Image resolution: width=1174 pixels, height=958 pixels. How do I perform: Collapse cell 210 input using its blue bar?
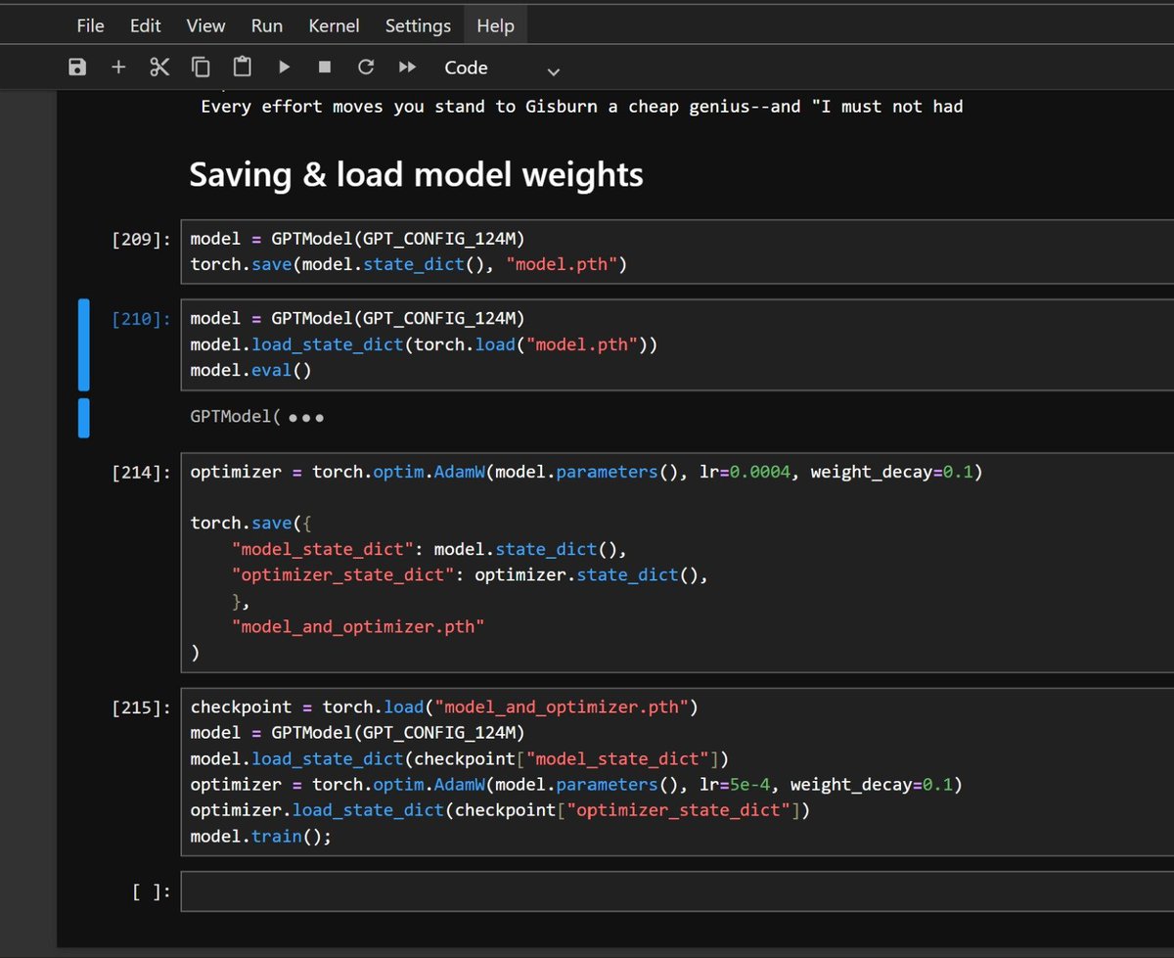point(83,344)
